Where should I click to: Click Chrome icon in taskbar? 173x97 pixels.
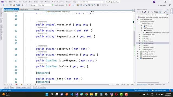pos(86,94)
